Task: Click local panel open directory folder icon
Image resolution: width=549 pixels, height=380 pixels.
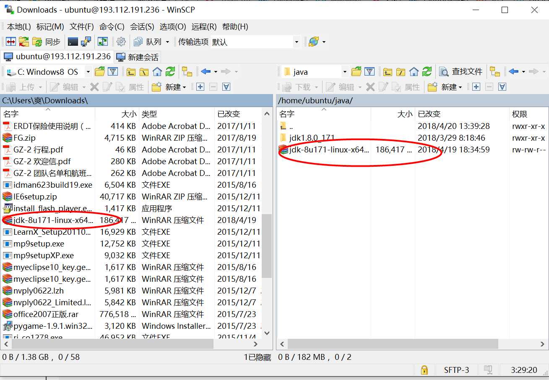Action: 100,72
